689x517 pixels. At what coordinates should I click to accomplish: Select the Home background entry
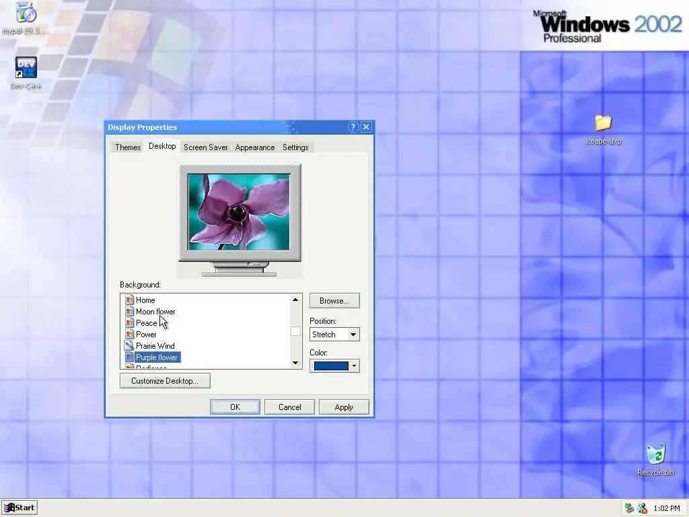[145, 300]
